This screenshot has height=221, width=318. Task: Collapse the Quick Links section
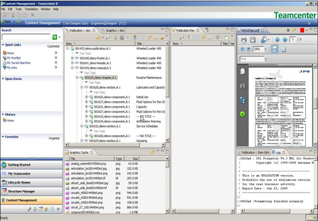(3, 45)
